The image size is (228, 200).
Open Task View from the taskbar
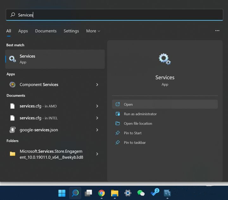pyautogui.click(x=88, y=193)
